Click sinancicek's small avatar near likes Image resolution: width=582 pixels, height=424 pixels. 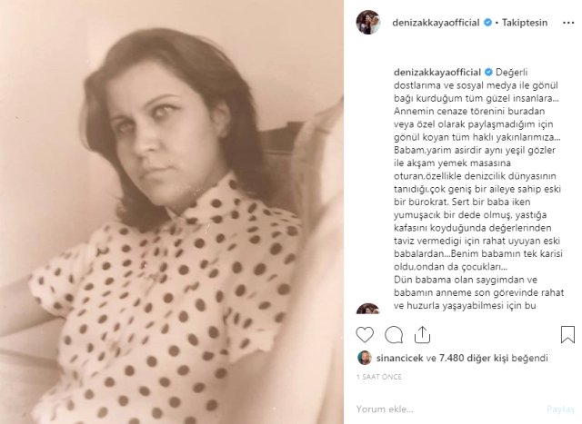point(364,358)
